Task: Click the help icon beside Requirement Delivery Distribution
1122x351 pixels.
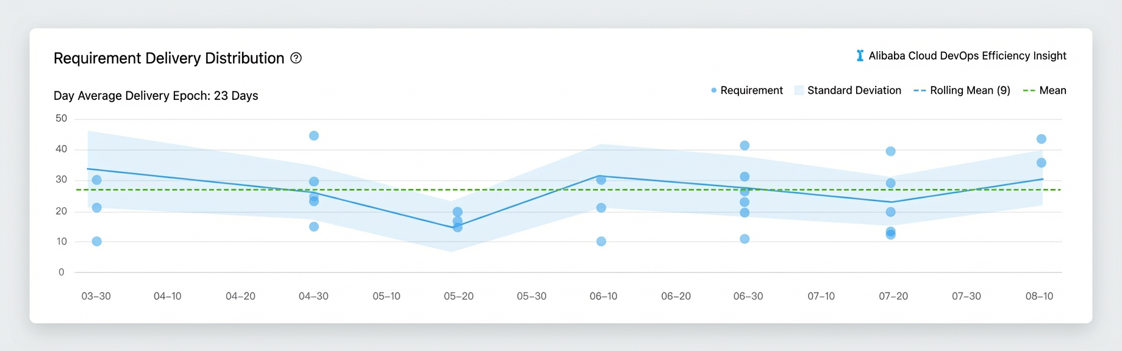Action: [x=296, y=58]
